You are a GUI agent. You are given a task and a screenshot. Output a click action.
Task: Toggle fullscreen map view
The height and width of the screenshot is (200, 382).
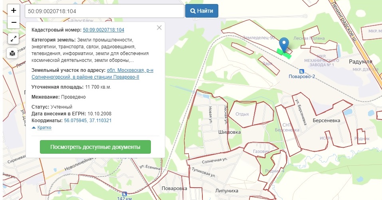(14, 39)
